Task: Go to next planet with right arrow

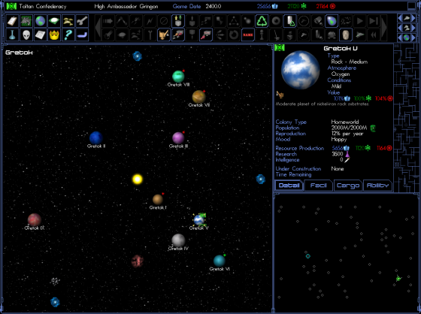Action: tap(413, 38)
